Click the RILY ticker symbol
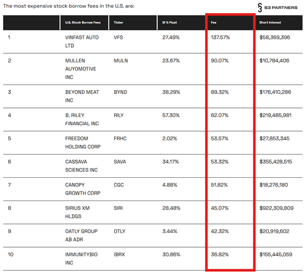Image resolution: width=307 pixels, height=274 pixels. [120, 115]
